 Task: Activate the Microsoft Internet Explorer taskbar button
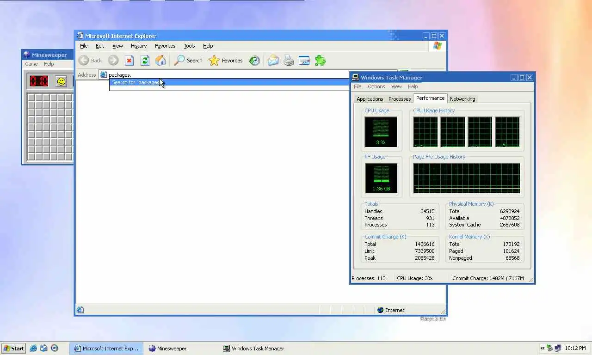point(106,349)
